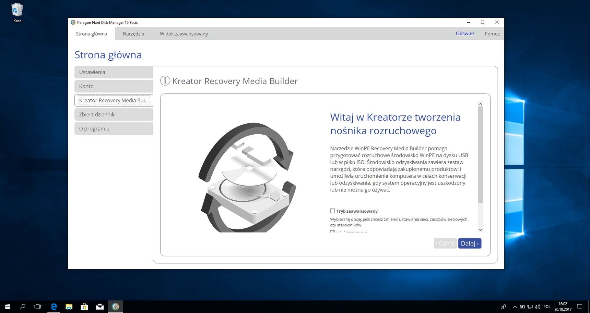
Task: Click the Dalej next button
Action: (470, 243)
